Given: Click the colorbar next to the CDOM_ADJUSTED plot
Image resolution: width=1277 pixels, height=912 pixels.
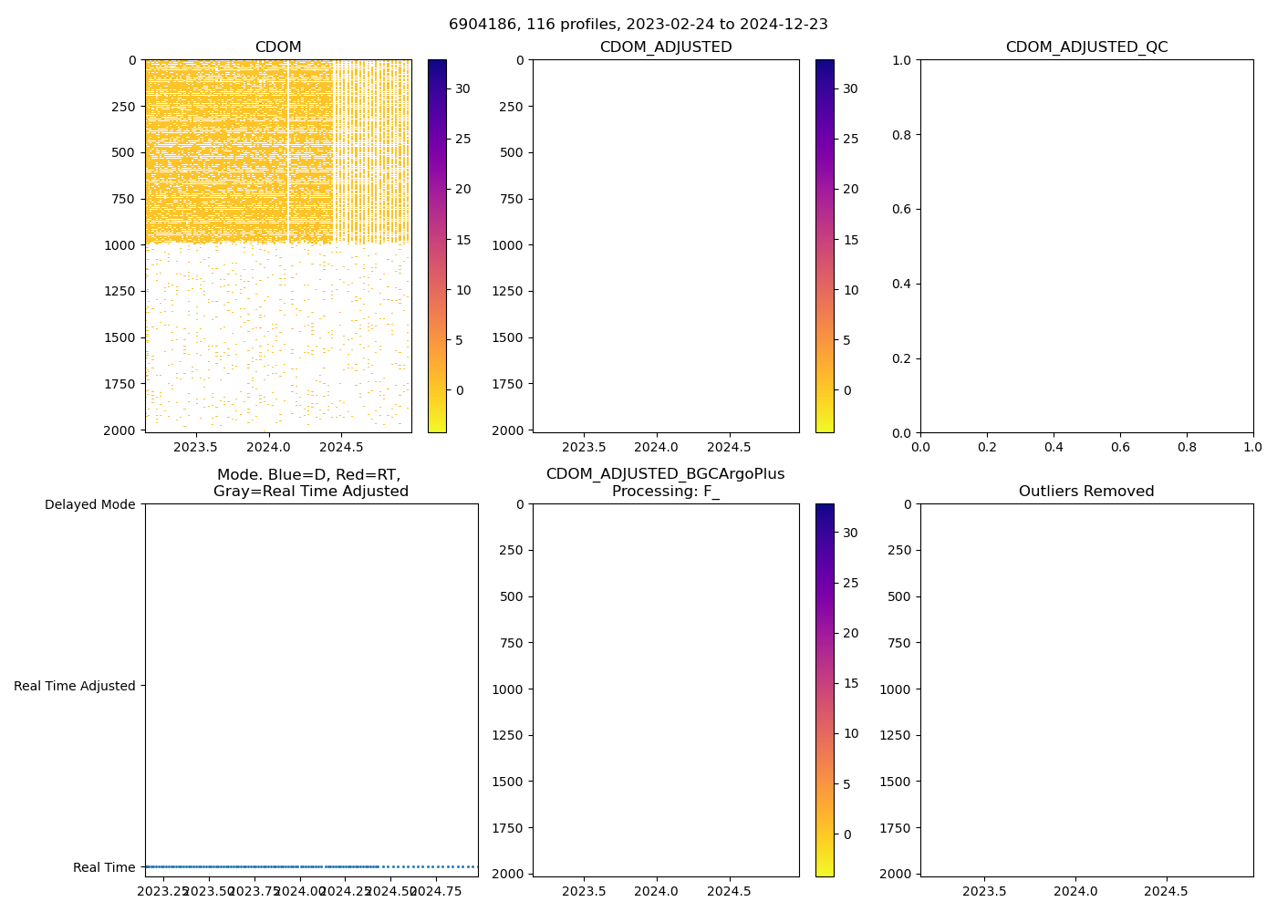Looking at the screenshot, I should coord(825,246).
